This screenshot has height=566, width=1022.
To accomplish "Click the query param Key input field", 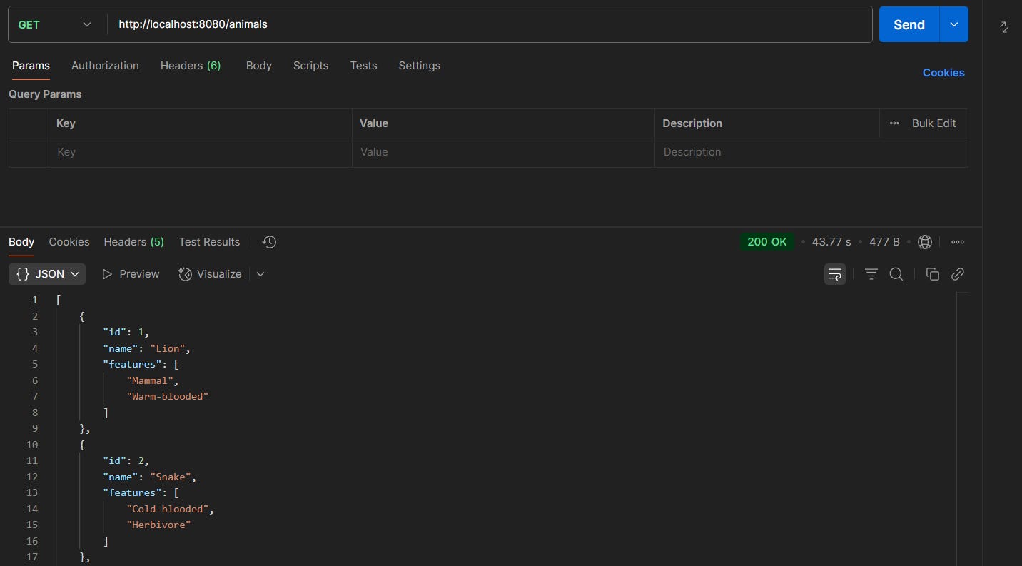I will [201, 152].
